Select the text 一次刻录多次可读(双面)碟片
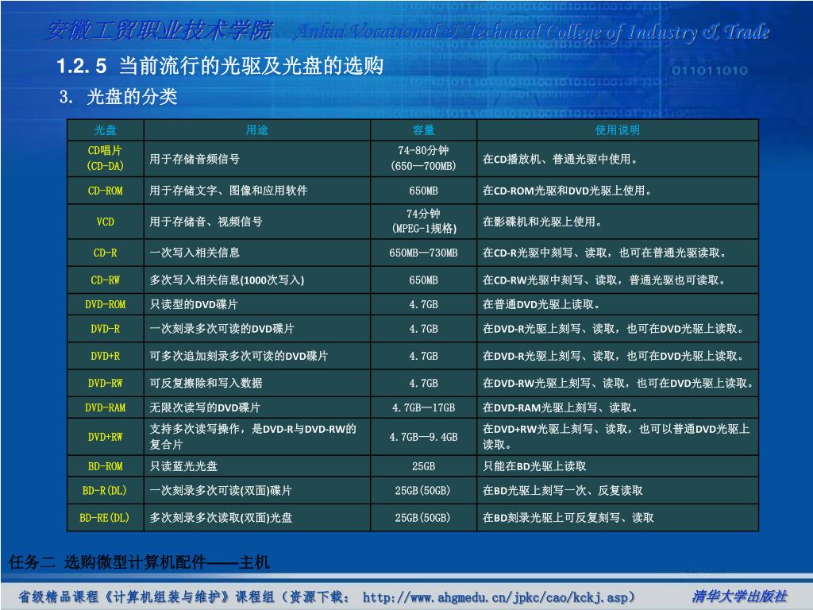813x610 pixels. tap(221, 490)
